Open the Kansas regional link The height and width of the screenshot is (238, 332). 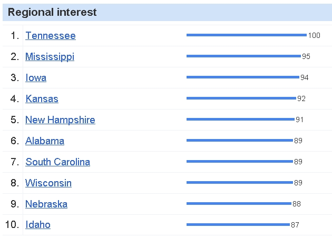[42, 99]
